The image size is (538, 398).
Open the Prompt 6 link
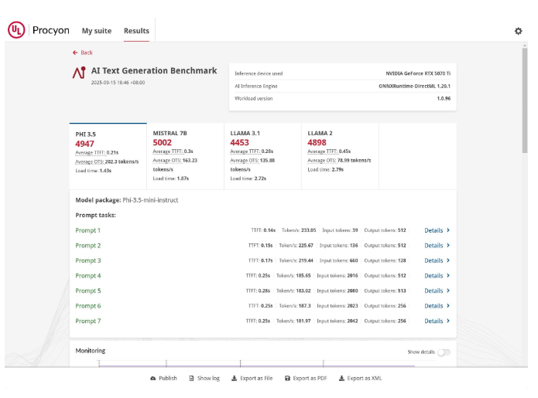coord(87,305)
